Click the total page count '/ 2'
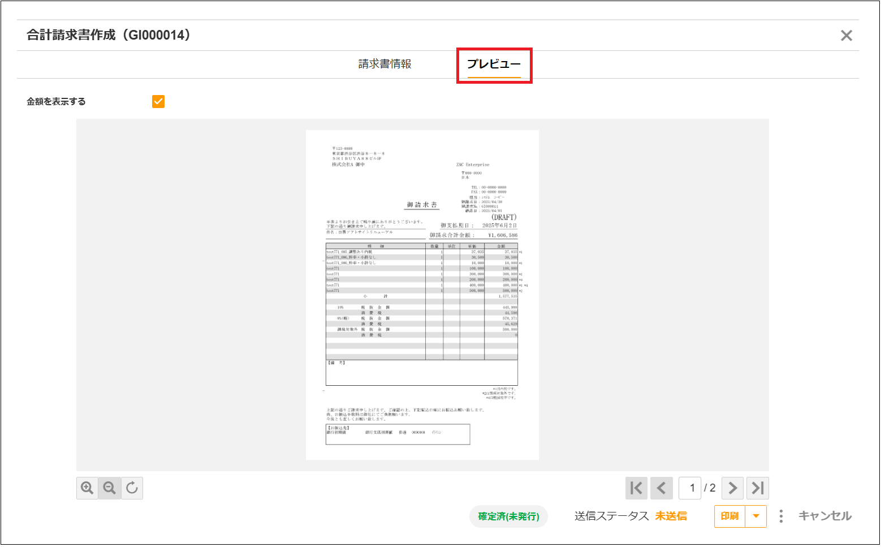Image resolution: width=881 pixels, height=547 pixels. 710,488
